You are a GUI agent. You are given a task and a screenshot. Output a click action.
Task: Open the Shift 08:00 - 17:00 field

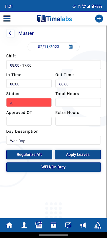tap(53, 65)
